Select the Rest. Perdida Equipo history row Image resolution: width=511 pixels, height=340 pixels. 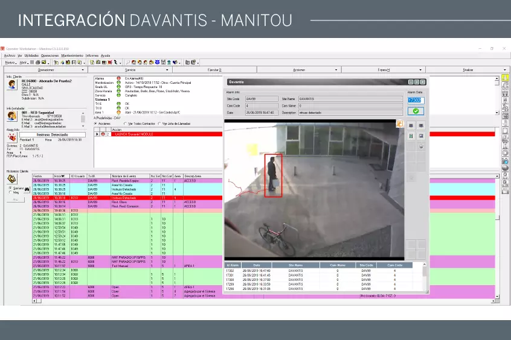[127, 181]
